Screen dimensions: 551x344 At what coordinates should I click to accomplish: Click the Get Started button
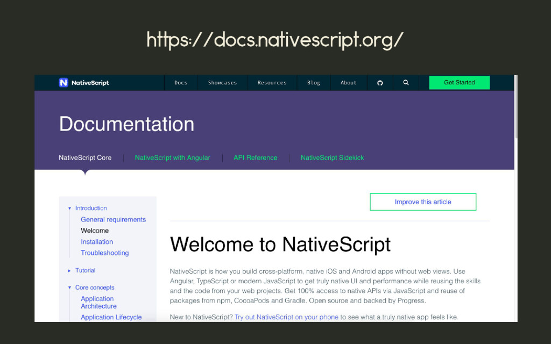pyautogui.click(x=460, y=82)
